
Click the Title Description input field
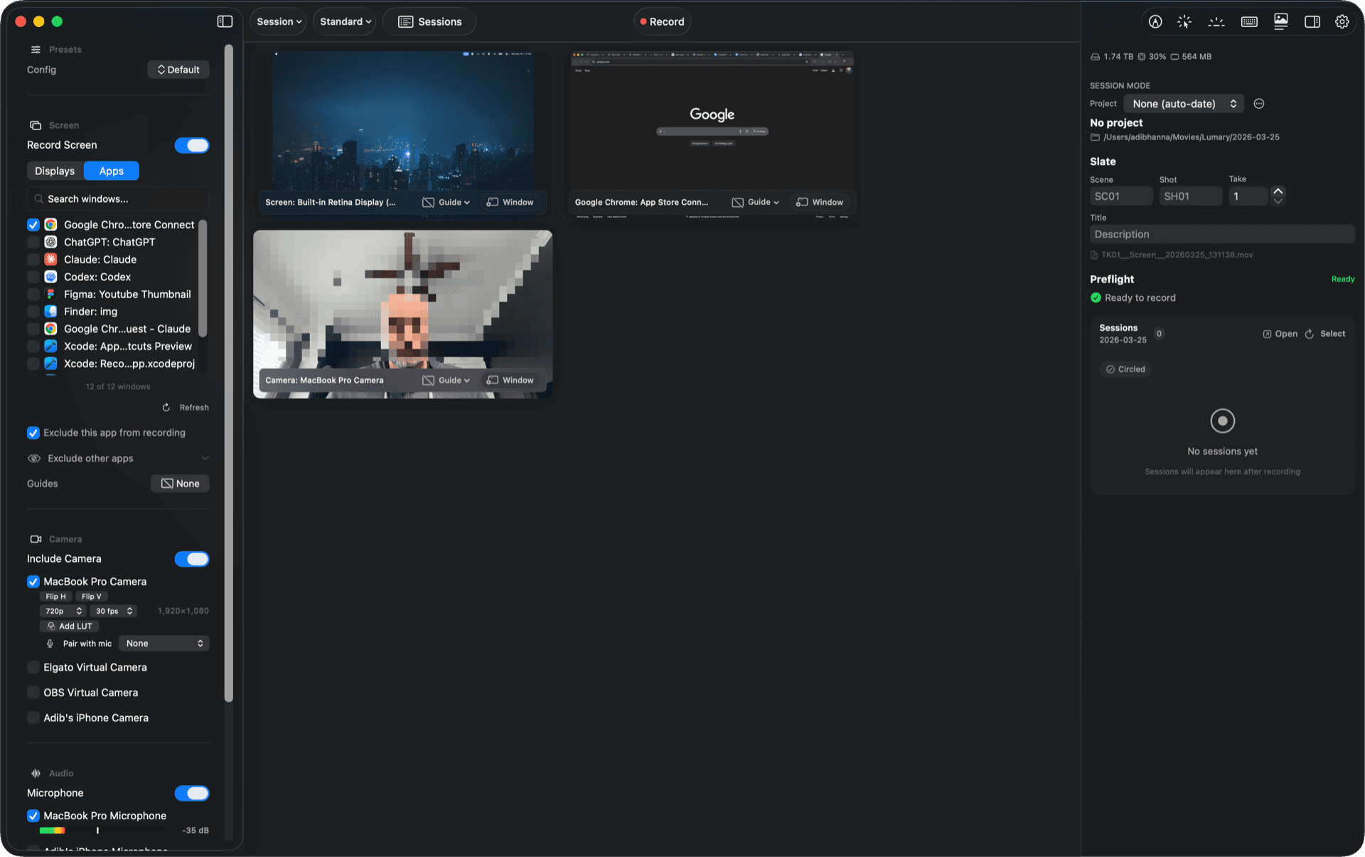point(1221,233)
